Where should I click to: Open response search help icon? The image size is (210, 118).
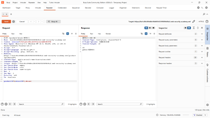pos(81,104)
